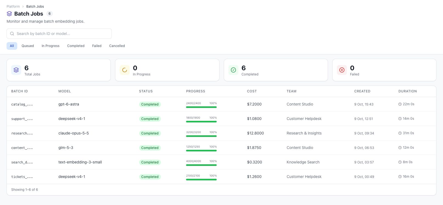Click the clock icon next to 8m 0s
Image resolution: width=443 pixels, height=205 pixels.
400,162
